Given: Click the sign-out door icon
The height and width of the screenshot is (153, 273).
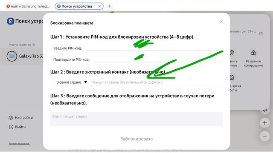Looking at the screenshot, I should (11, 127).
